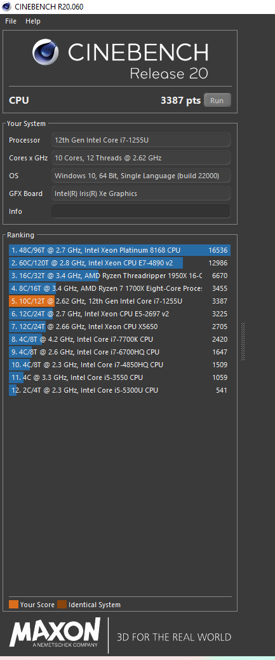Open the Help menu
Image resolution: width=275 pixels, height=660 pixels.
pyautogui.click(x=33, y=21)
